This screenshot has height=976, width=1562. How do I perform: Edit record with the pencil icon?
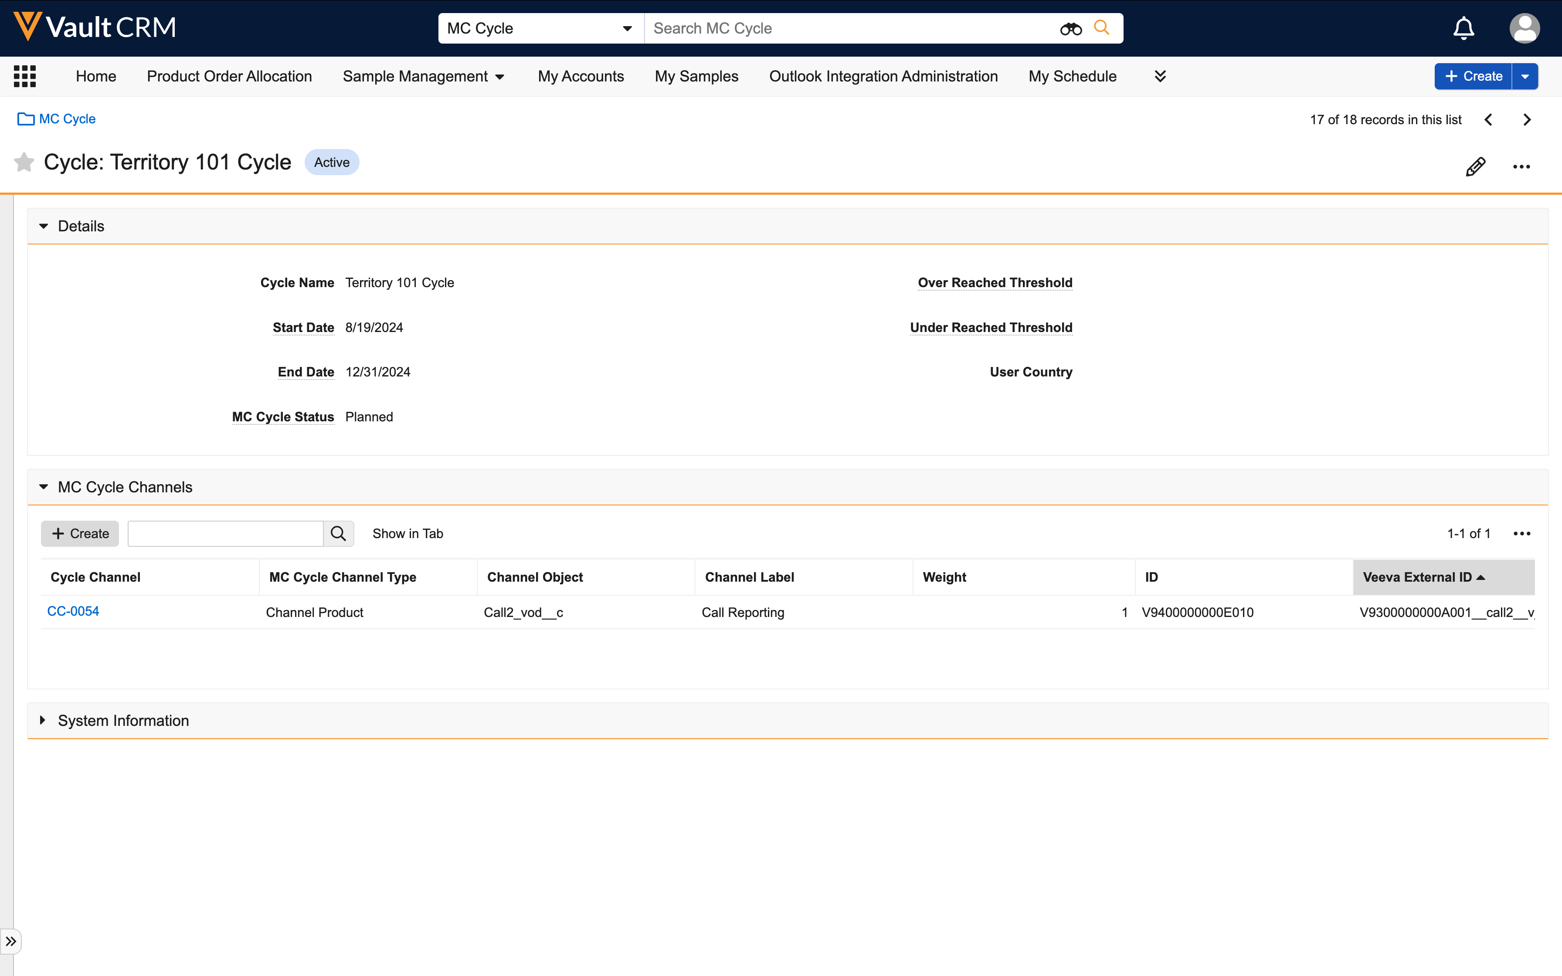(1476, 166)
